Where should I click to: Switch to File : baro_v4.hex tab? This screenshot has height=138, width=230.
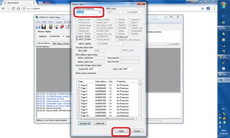tap(61, 43)
